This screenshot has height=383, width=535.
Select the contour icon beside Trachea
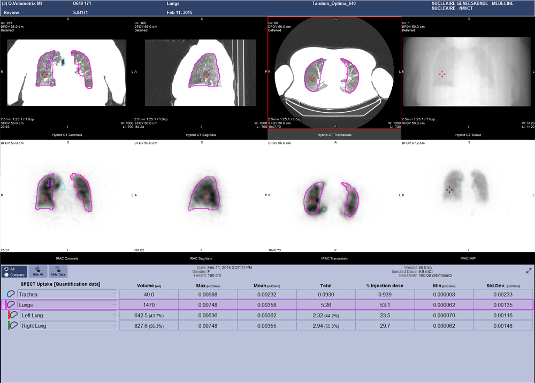(12, 293)
